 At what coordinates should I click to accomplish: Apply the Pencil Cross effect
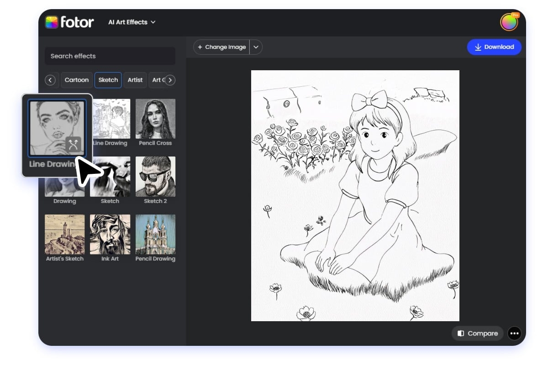(155, 119)
